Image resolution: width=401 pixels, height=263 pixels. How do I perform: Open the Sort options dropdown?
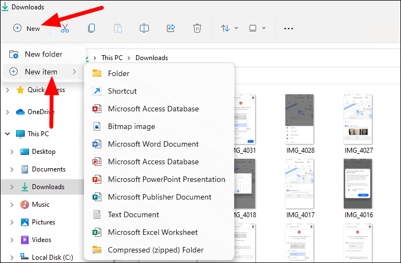[229, 28]
